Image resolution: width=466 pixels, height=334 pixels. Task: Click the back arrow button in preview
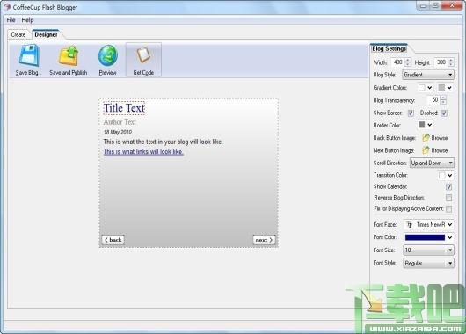113,240
